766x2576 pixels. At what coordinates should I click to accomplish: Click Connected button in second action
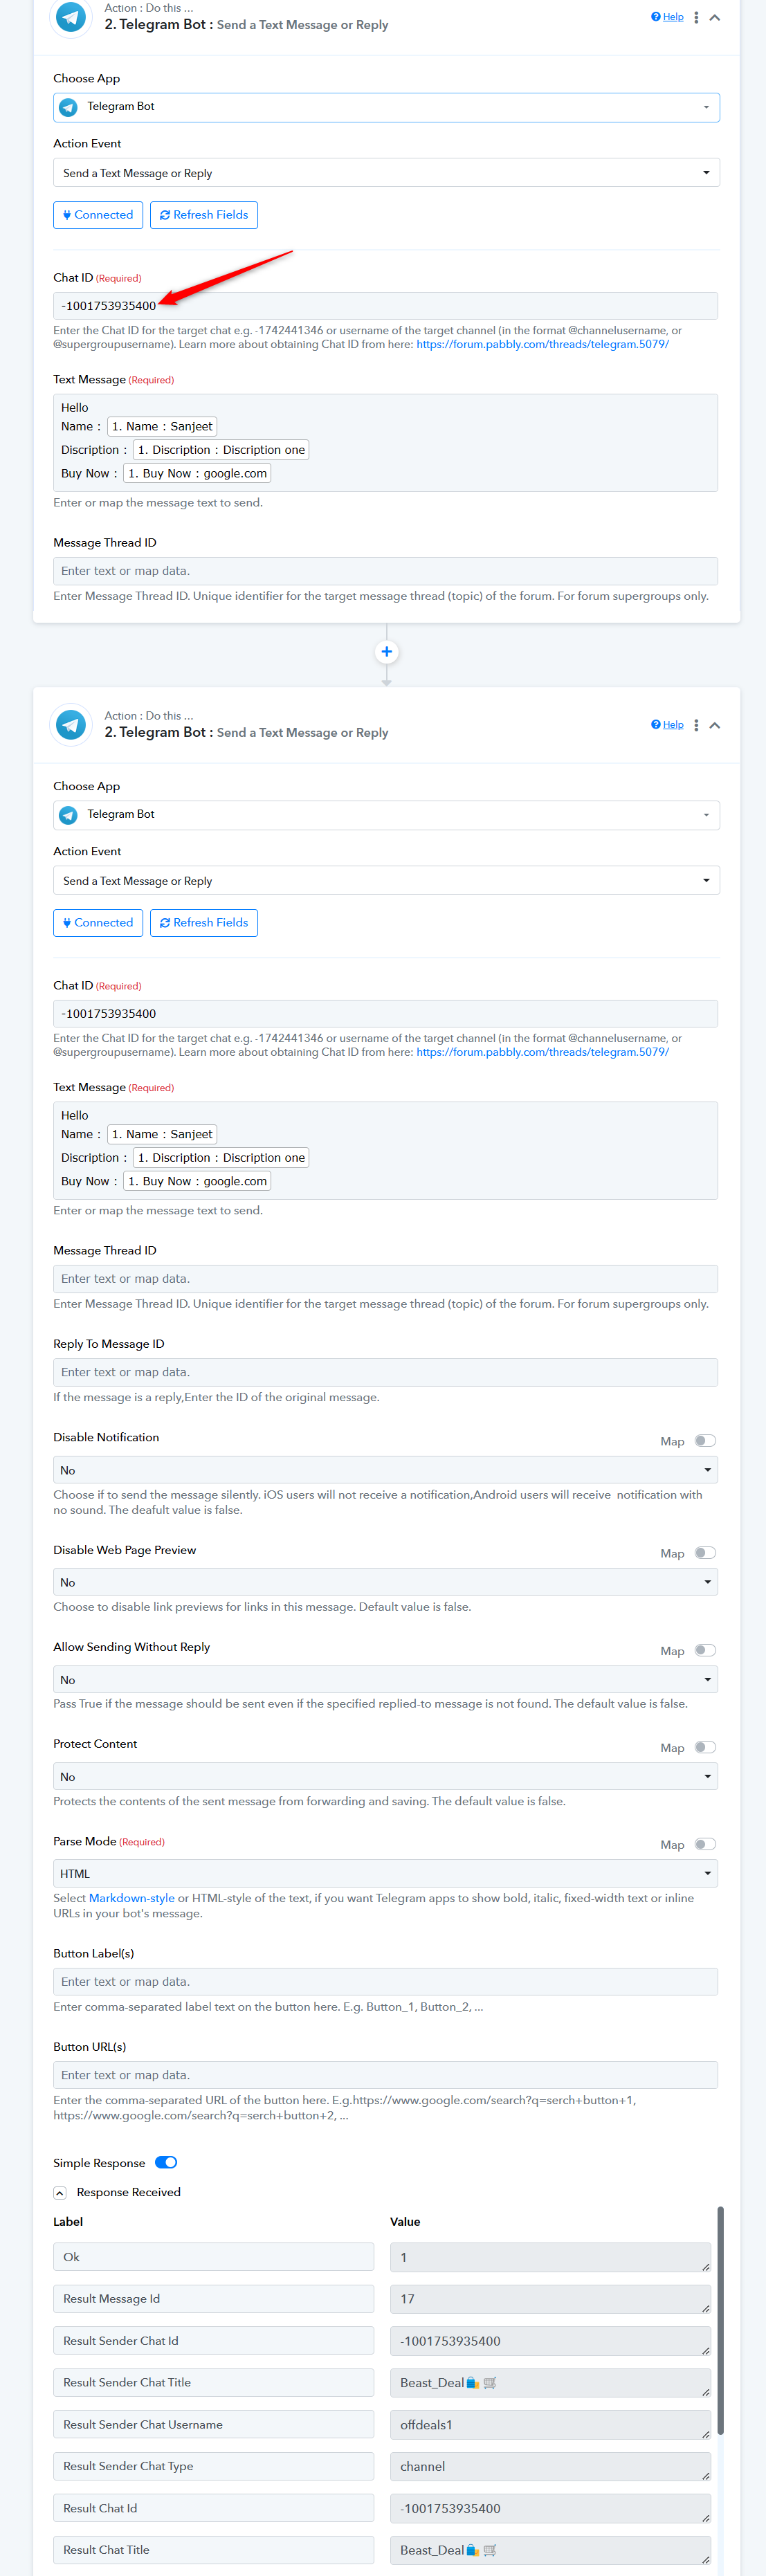pos(98,923)
